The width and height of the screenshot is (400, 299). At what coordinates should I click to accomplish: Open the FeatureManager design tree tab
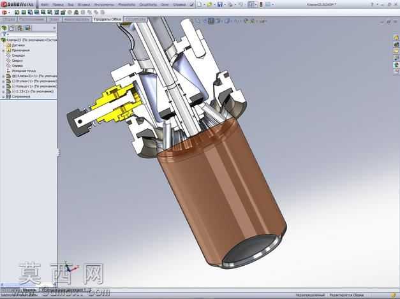(x=4, y=28)
